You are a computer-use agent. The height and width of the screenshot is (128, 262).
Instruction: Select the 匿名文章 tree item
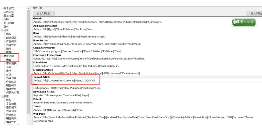8,16
